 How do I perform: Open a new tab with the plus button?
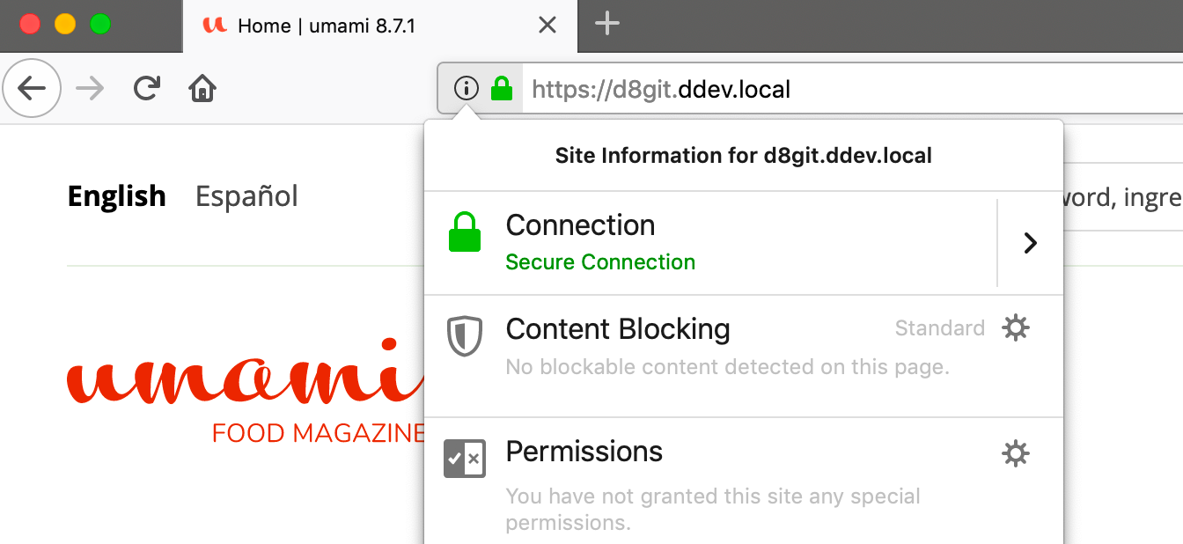point(606,25)
